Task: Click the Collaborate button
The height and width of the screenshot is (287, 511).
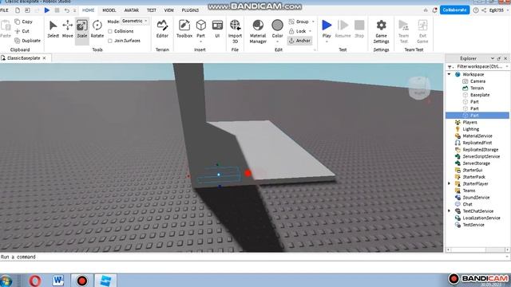Action: coord(454,10)
